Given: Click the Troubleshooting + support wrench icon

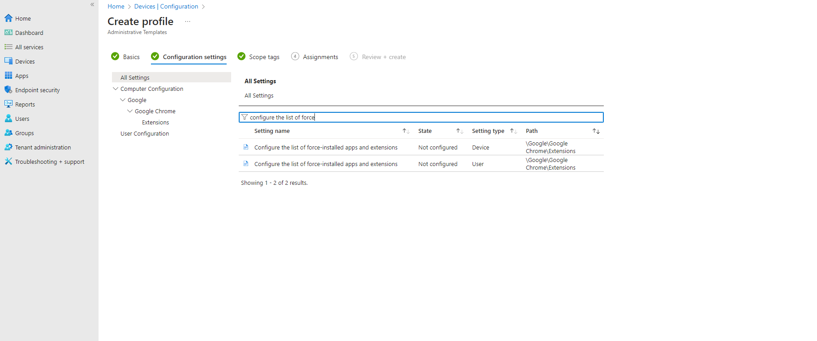Looking at the screenshot, I should (9, 162).
